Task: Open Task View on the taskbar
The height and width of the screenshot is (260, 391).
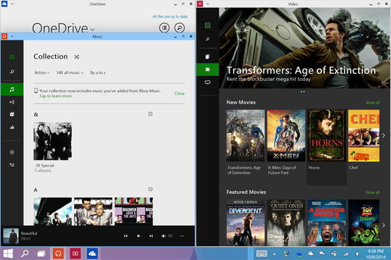Action: [41, 254]
